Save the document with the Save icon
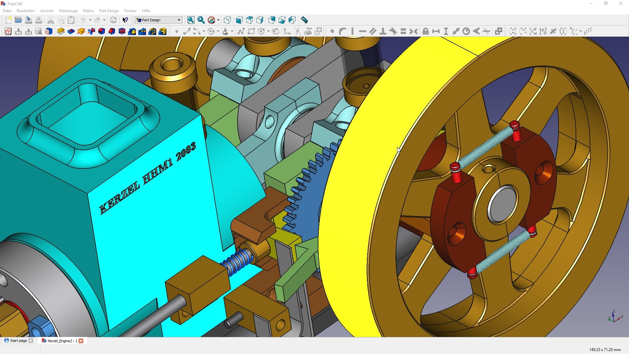Image resolution: width=629 pixels, height=354 pixels. 29,20
